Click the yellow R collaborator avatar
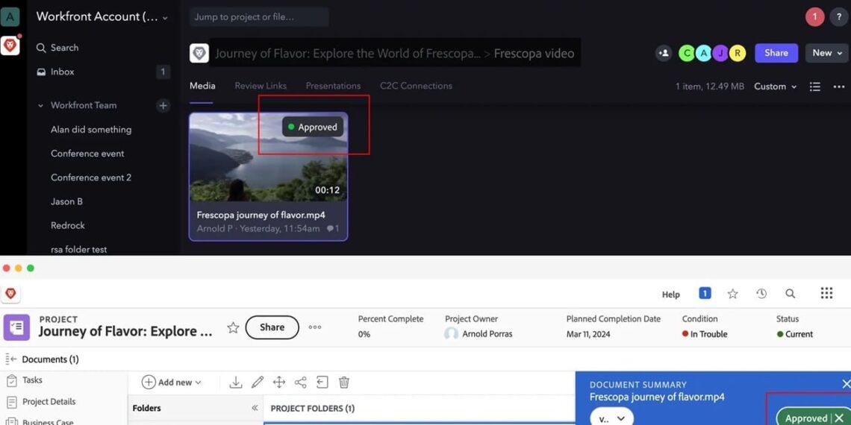Image resolution: width=851 pixels, height=425 pixels. [738, 53]
